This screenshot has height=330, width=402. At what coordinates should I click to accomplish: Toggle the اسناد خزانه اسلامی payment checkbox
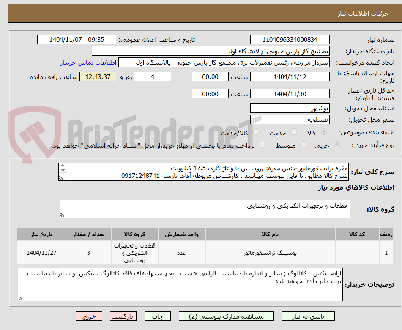pos(262,144)
